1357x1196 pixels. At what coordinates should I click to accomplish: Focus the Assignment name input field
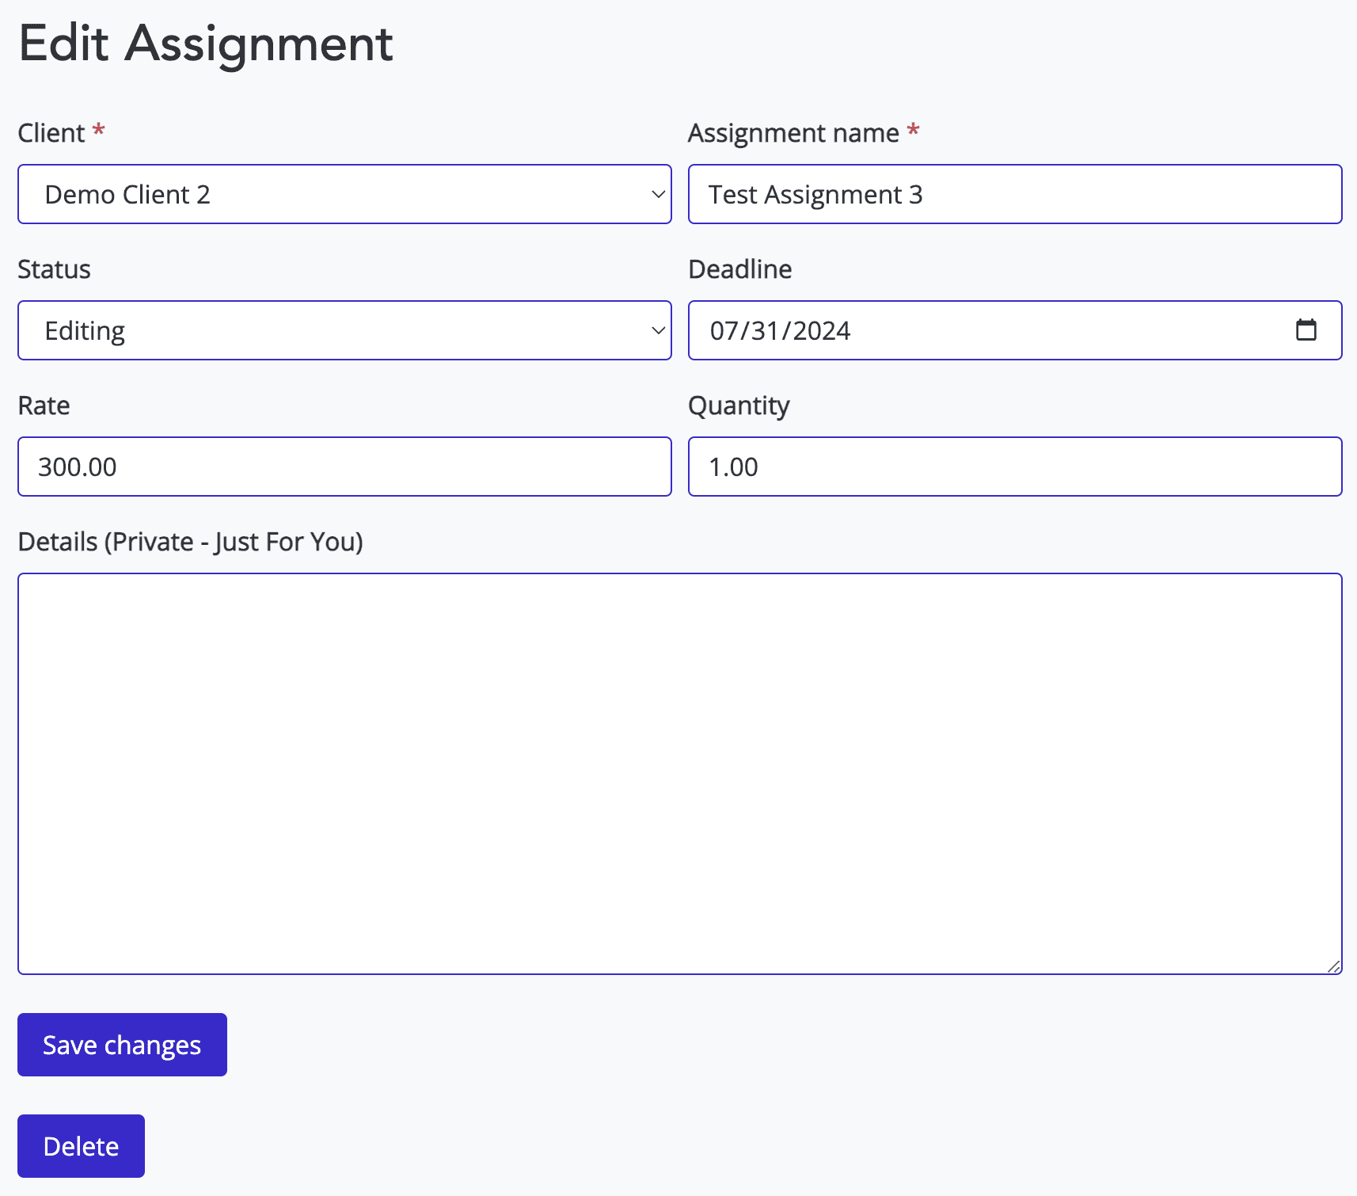1015,194
